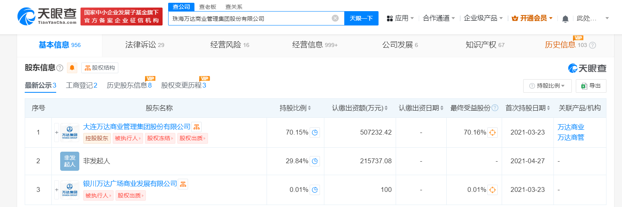This screenshot has width=622, height=207.
Task: Click the 导出 export button
Action: 591,86
